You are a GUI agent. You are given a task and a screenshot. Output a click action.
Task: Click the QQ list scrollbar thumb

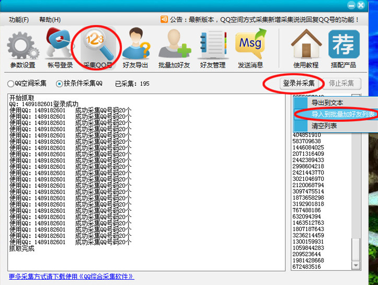click(356, 249)
